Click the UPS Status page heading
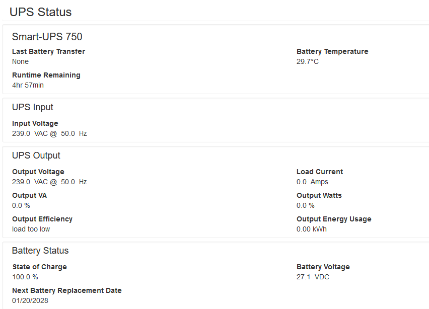Viewport: 429px width, 309px height. [x=41, y=12]
